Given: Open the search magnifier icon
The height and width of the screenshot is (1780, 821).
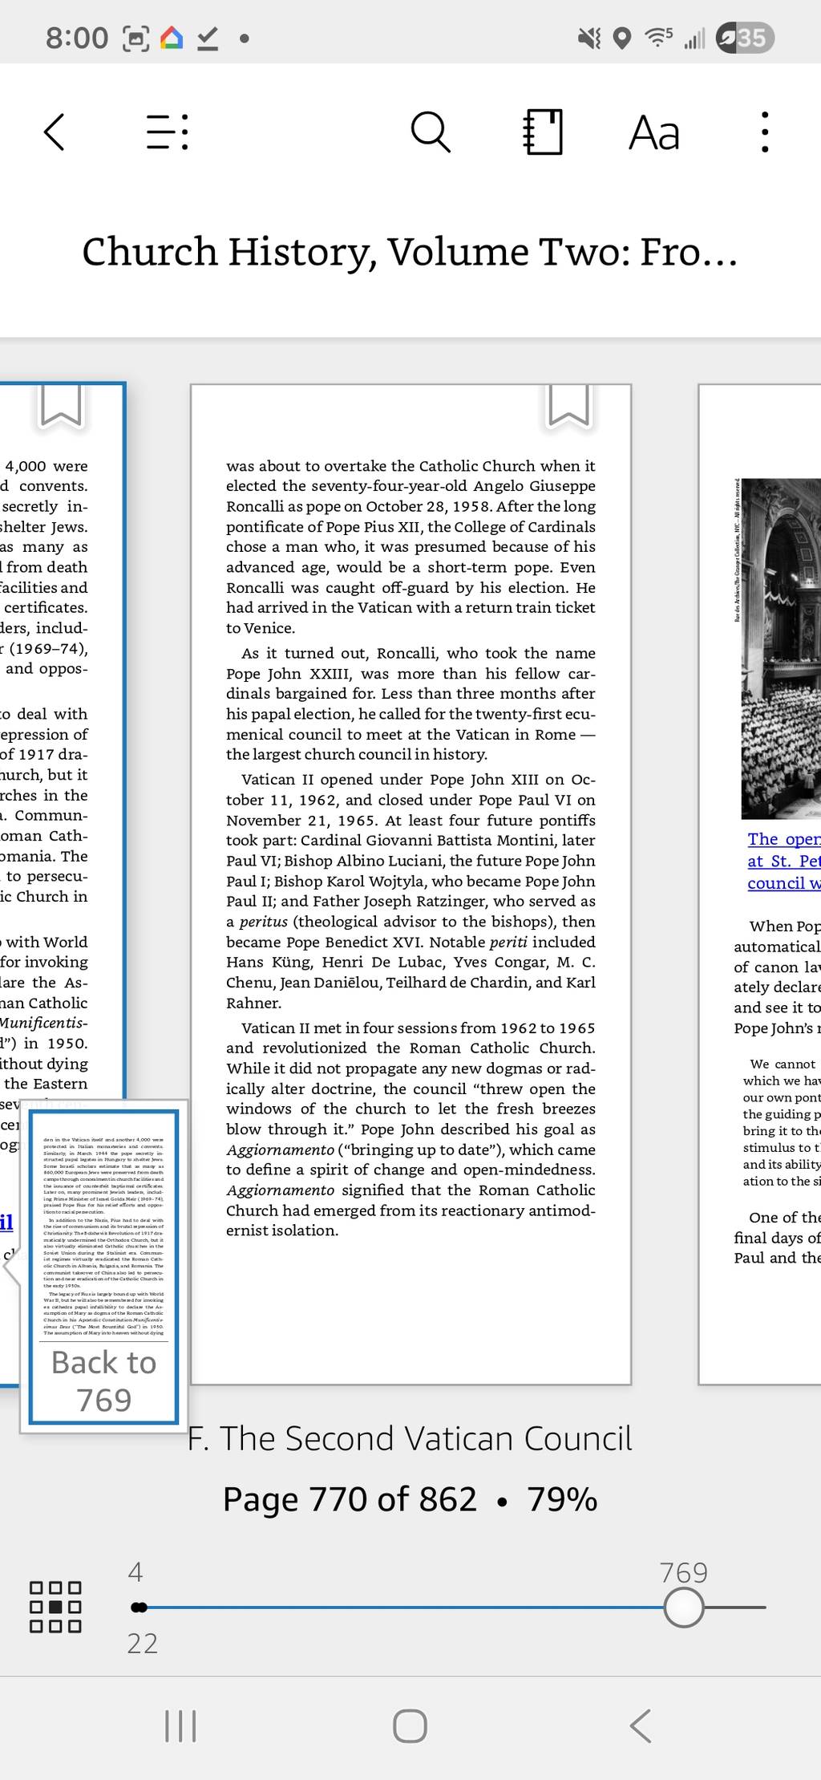Looking at the screenshot, I should (431, 132).
